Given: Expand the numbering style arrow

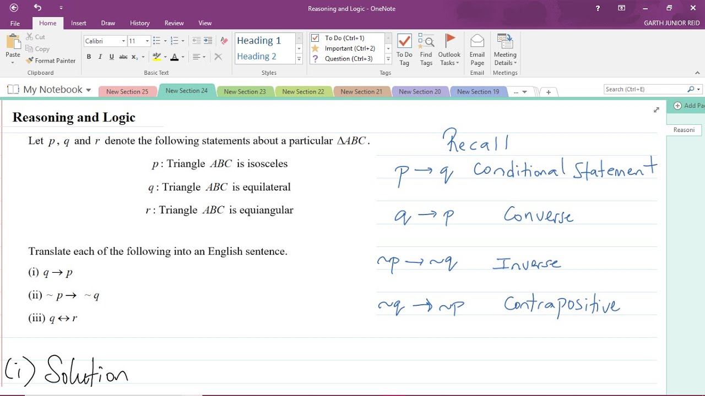Looking at the screenshot, I should click(183, 41).
